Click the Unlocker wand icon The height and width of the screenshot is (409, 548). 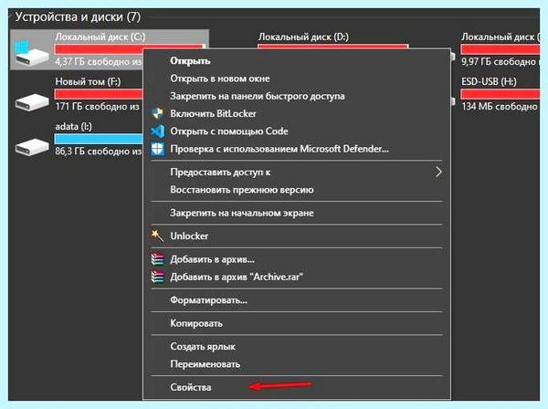coord(157,236)
